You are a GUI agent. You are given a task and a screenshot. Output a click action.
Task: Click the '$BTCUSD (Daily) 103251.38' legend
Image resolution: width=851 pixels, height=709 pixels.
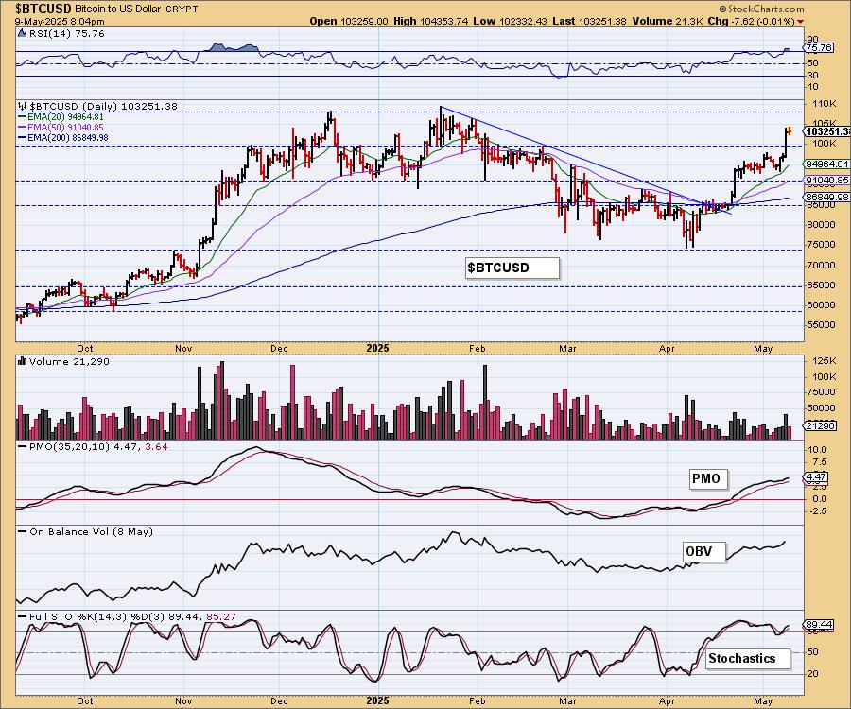[104, 106]
